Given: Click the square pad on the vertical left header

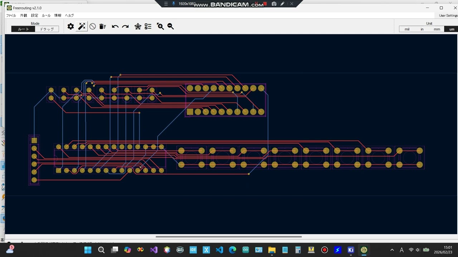Looking at the screenshot, I should point(34,140).
